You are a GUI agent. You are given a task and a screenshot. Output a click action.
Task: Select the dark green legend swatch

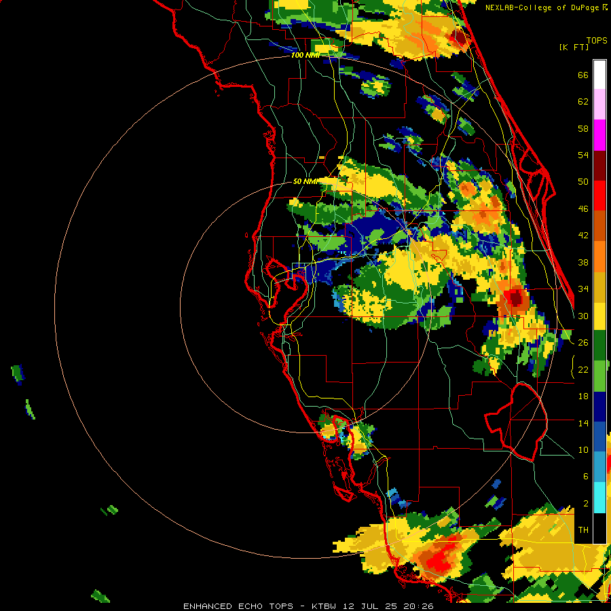599,346
